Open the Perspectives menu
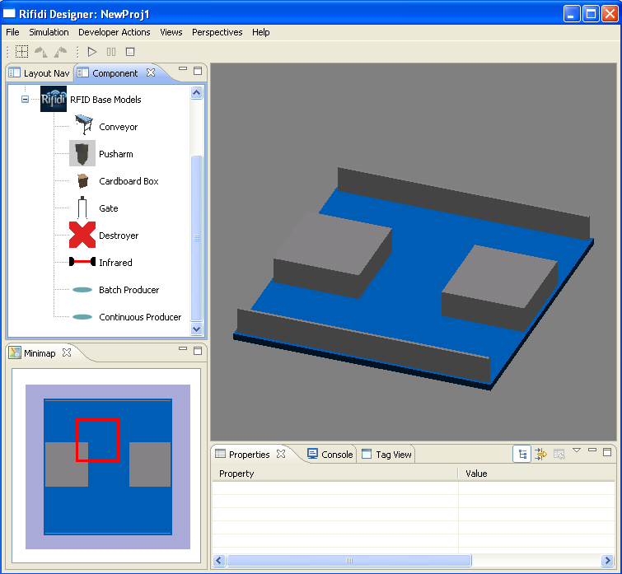622x574 pixels. [x=217, y=32]
